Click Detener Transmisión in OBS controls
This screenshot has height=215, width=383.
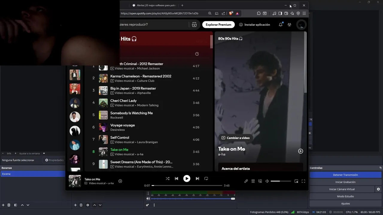tap(345, 175)
